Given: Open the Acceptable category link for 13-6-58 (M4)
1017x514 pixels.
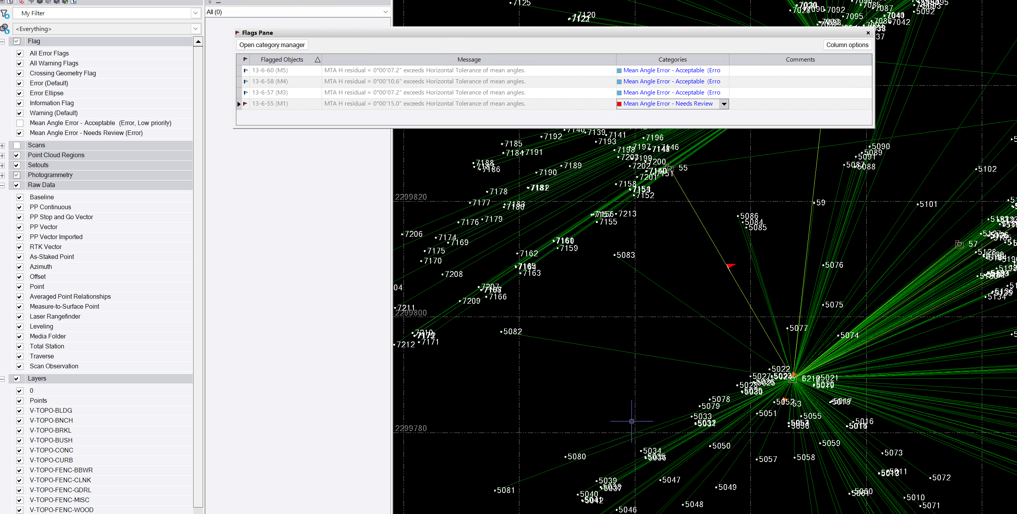Looking at the screenshot, I should (672, 81).
